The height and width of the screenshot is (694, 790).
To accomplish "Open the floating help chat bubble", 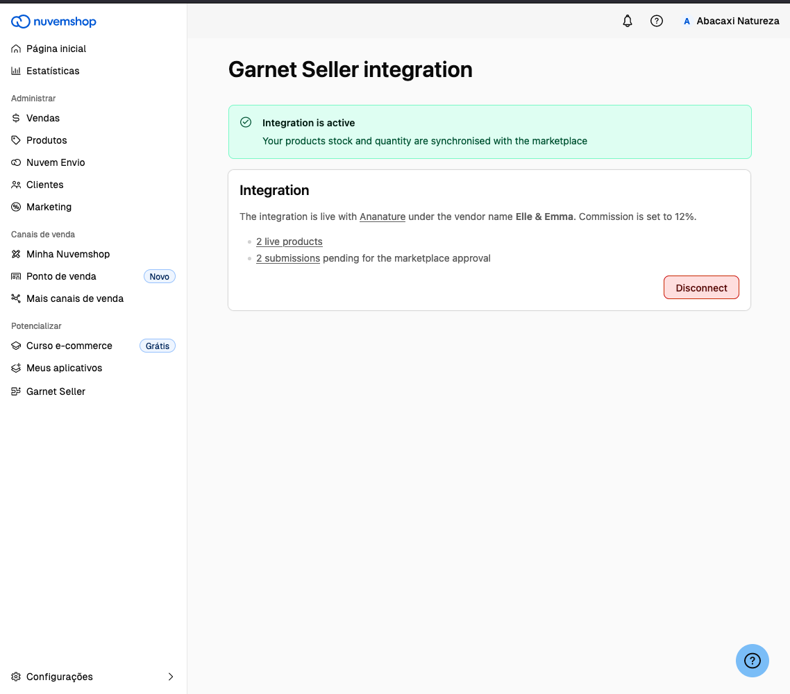I will coord(753,661).
